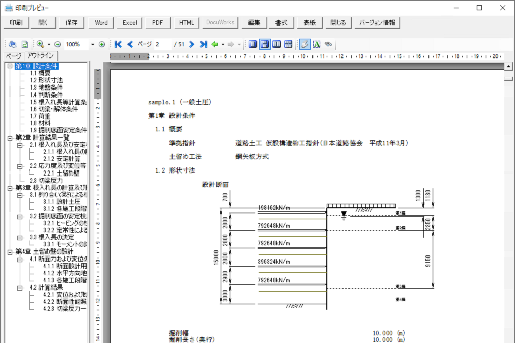Open the zoom magnifier dropdown arrow
This screenshot has height=343, width=515.
(49, 44)
